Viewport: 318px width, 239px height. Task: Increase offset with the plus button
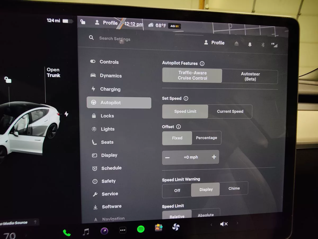(214, 157)
